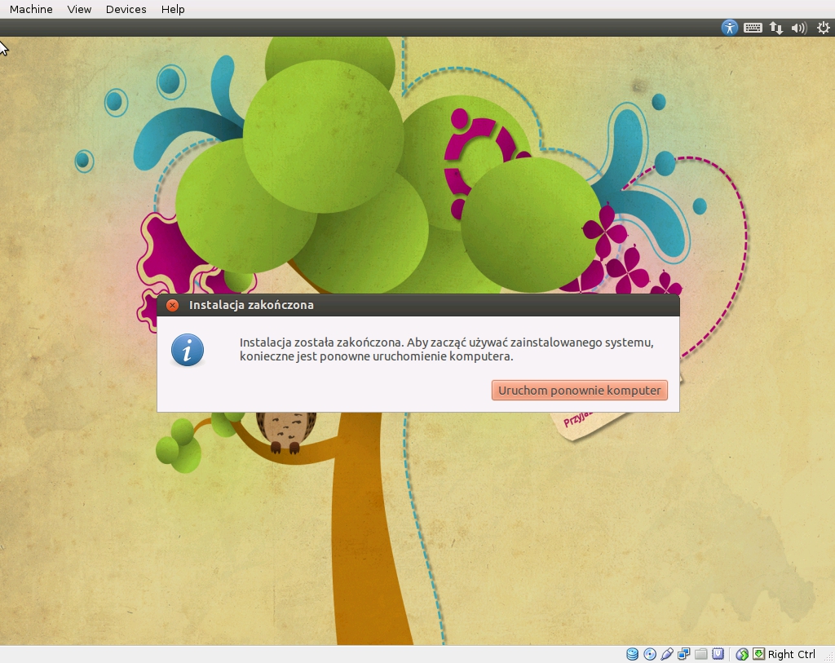This screenshot has height=663, width=835.
Task: Click the Right Ctrl host key label
Action: pos(791,654)
